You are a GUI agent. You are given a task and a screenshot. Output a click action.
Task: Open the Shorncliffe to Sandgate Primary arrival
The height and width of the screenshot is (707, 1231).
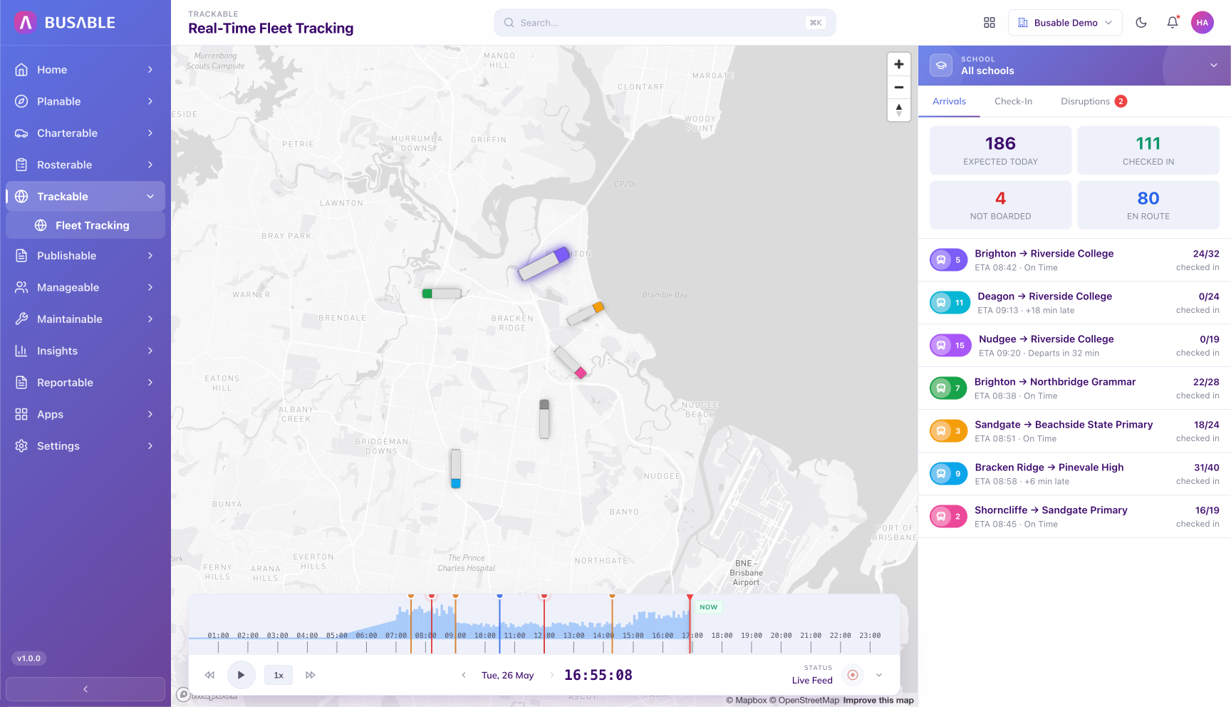tap(1074, 517)
